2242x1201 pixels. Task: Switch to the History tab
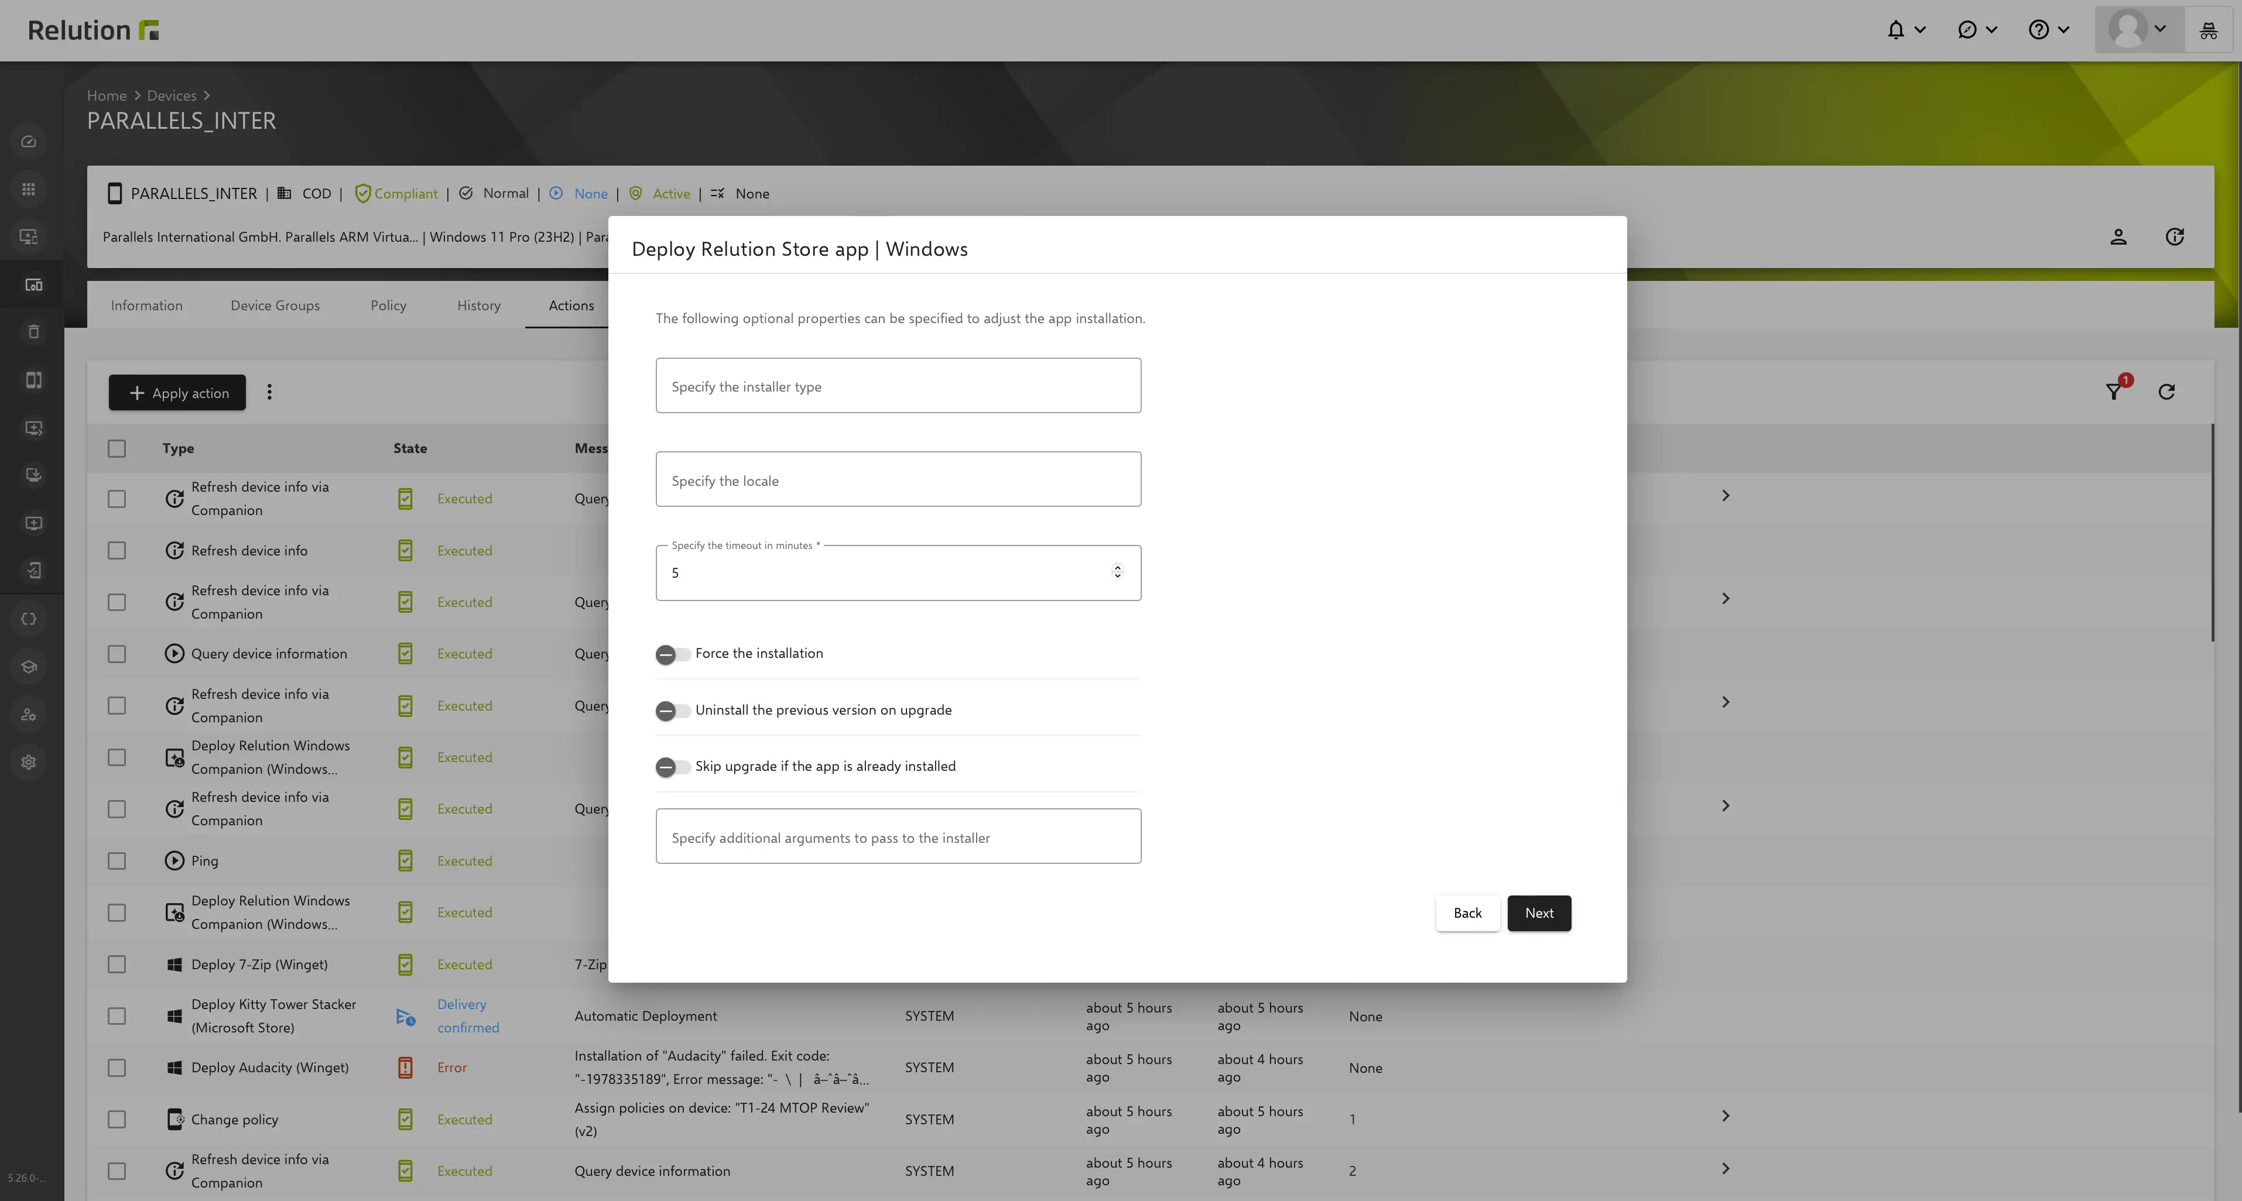(x=479, y=306)
